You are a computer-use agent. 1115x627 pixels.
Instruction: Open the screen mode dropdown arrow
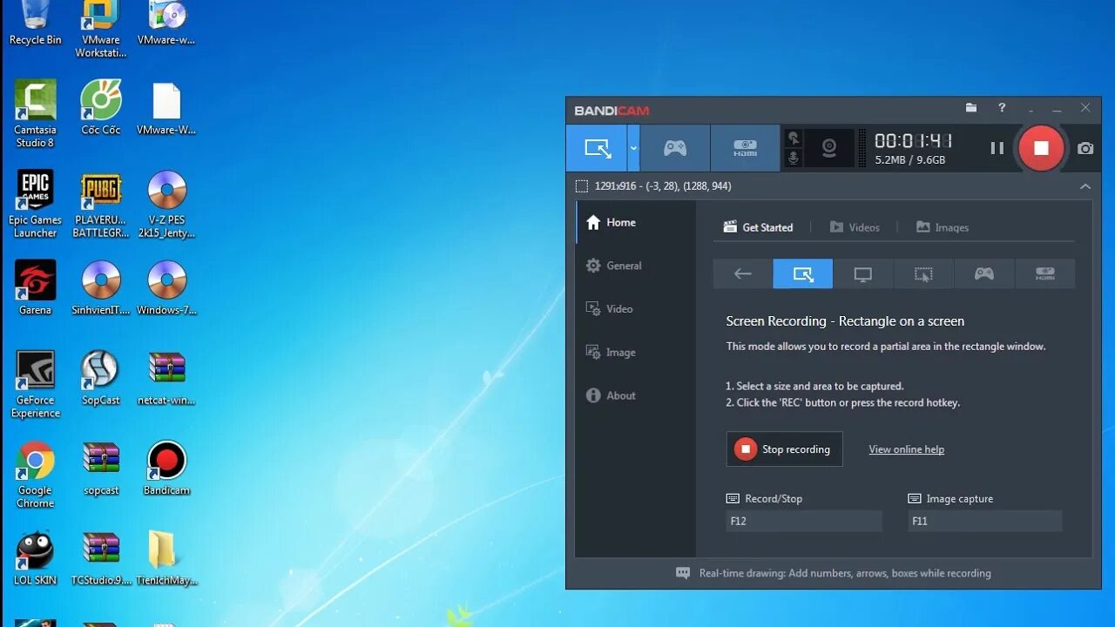pyautogui.click(x=633, y=148)
